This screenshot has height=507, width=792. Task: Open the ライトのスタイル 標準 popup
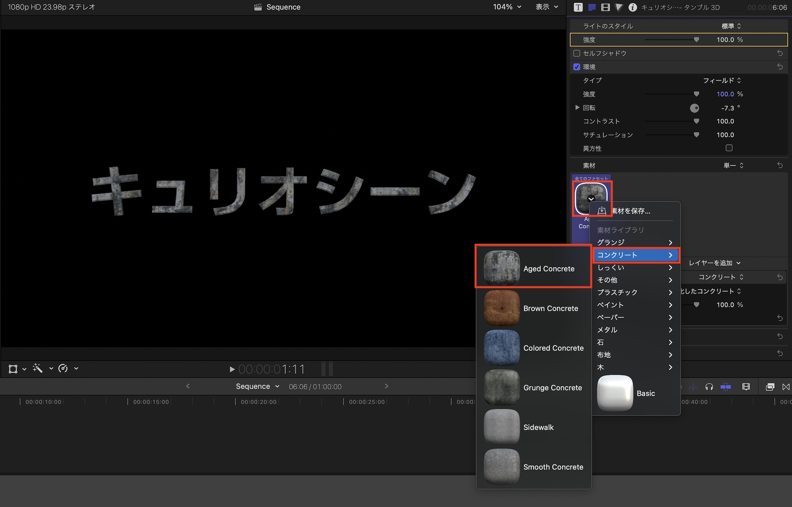[x=731, y=26]
